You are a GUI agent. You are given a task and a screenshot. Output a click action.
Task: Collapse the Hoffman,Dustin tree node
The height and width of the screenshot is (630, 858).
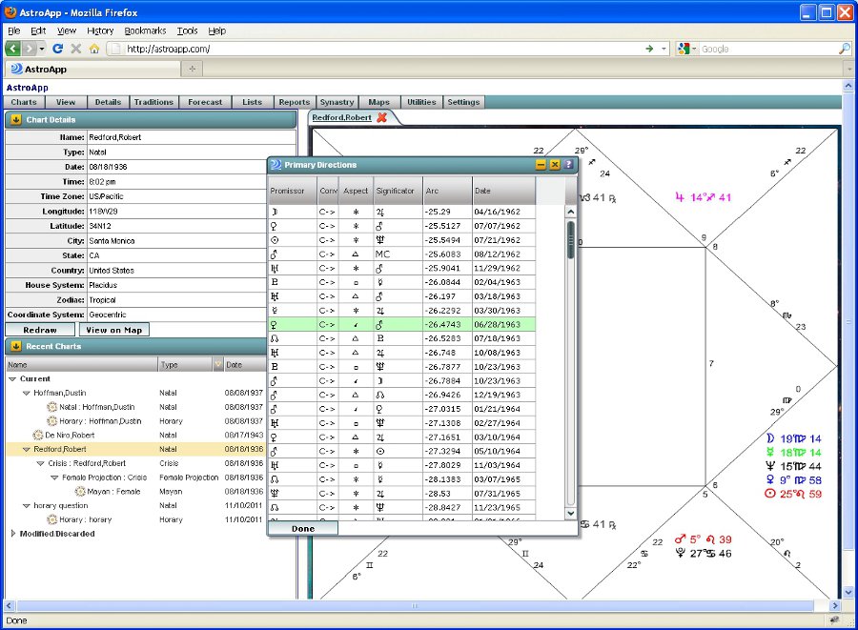point(26,393)
